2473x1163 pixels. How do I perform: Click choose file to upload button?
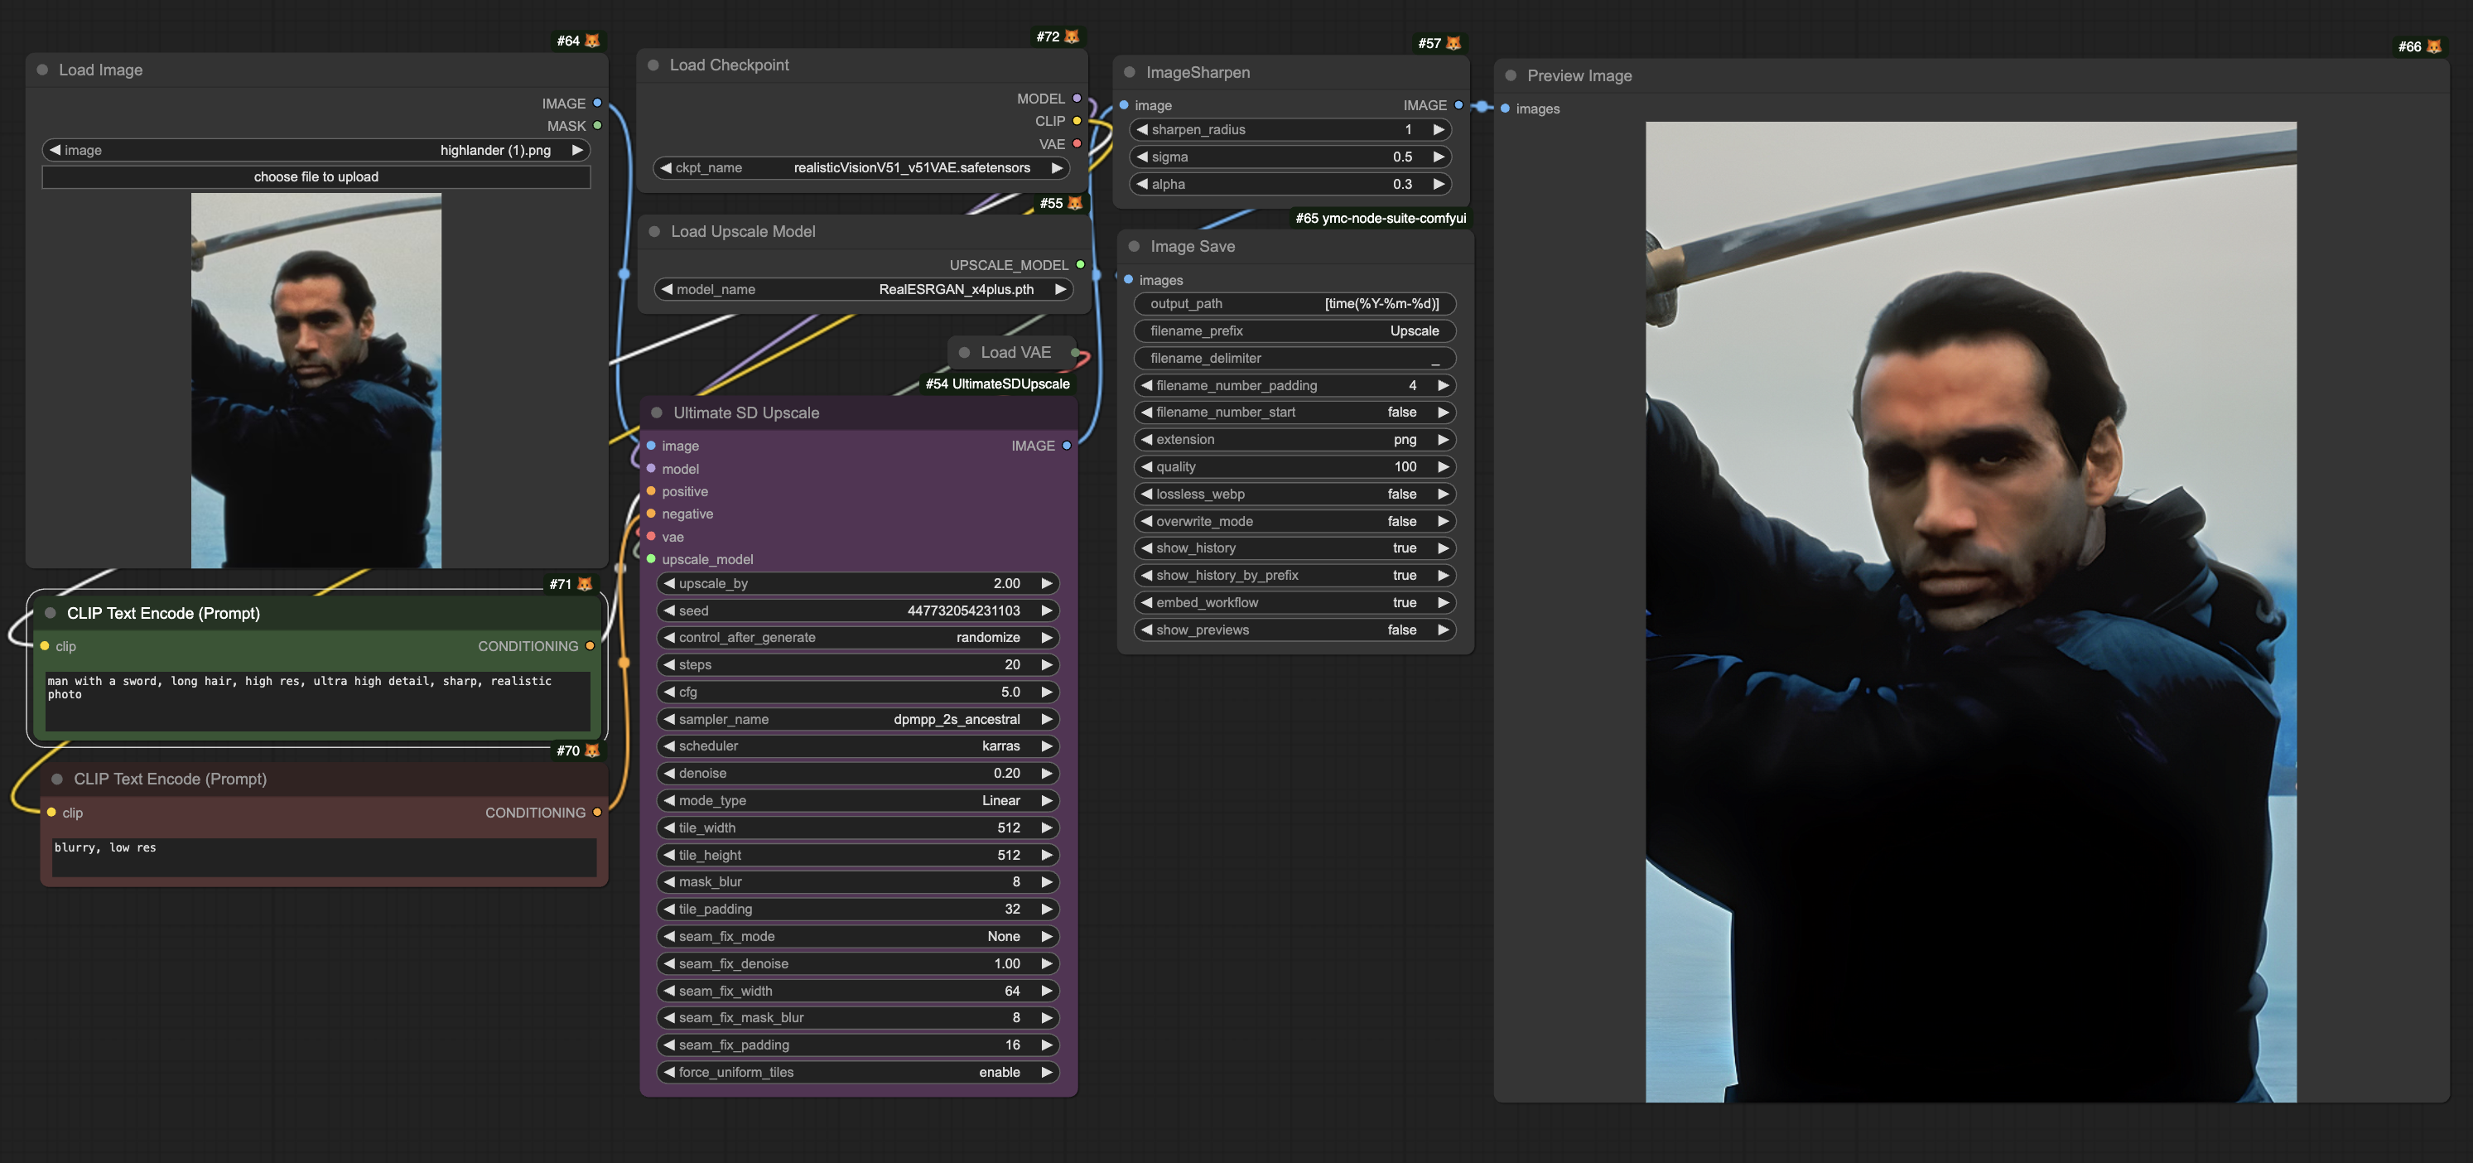coord(316,176)
